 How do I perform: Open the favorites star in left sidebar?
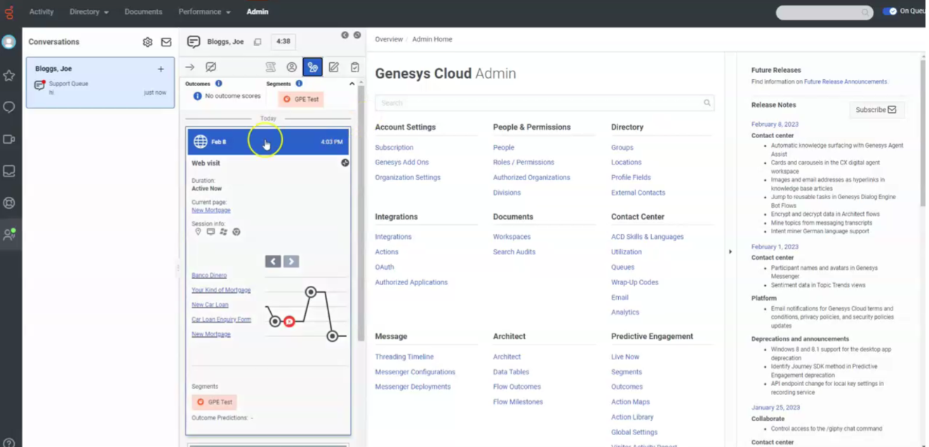point(9,76)
